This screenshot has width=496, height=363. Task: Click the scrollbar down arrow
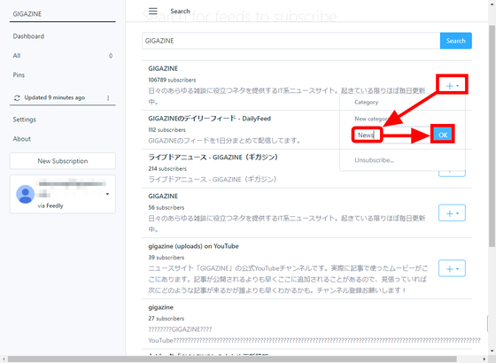pyautogui.click(x=492, y=351)
